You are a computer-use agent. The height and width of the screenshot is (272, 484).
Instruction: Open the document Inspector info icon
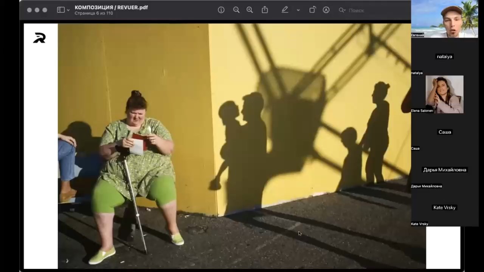[x=221, y=10]
